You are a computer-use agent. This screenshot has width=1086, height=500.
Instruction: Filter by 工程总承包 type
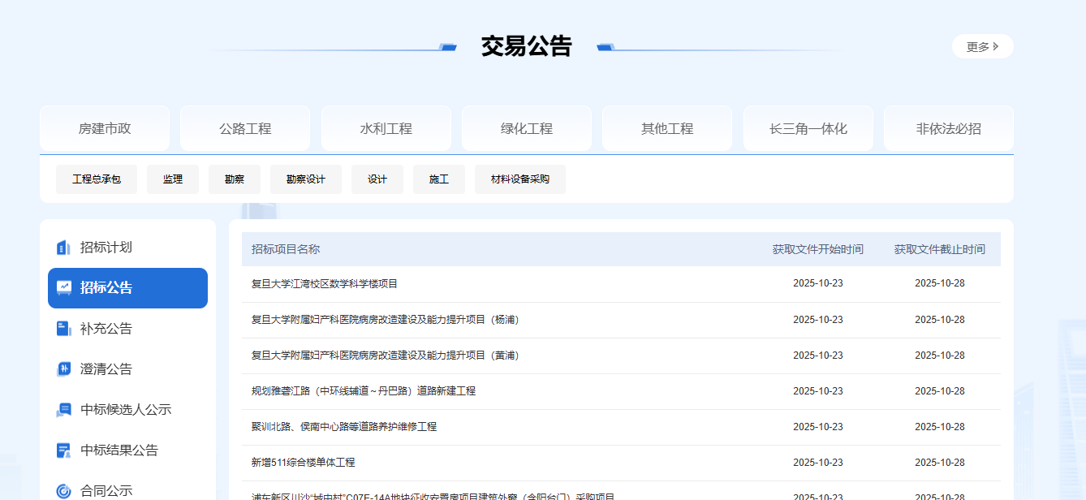[97, 179]
